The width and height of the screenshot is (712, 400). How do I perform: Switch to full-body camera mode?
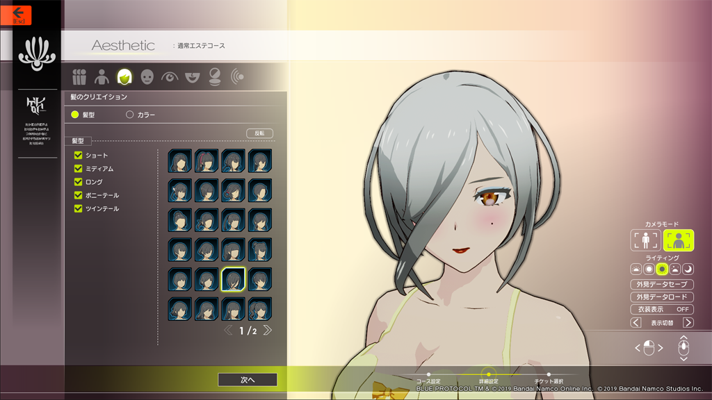tap(645, 240)
